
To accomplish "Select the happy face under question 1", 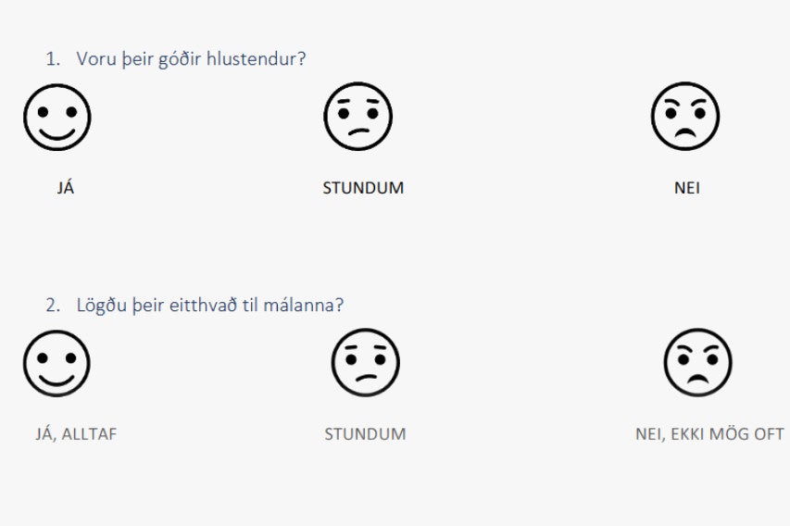I will [x=56, y=118].
